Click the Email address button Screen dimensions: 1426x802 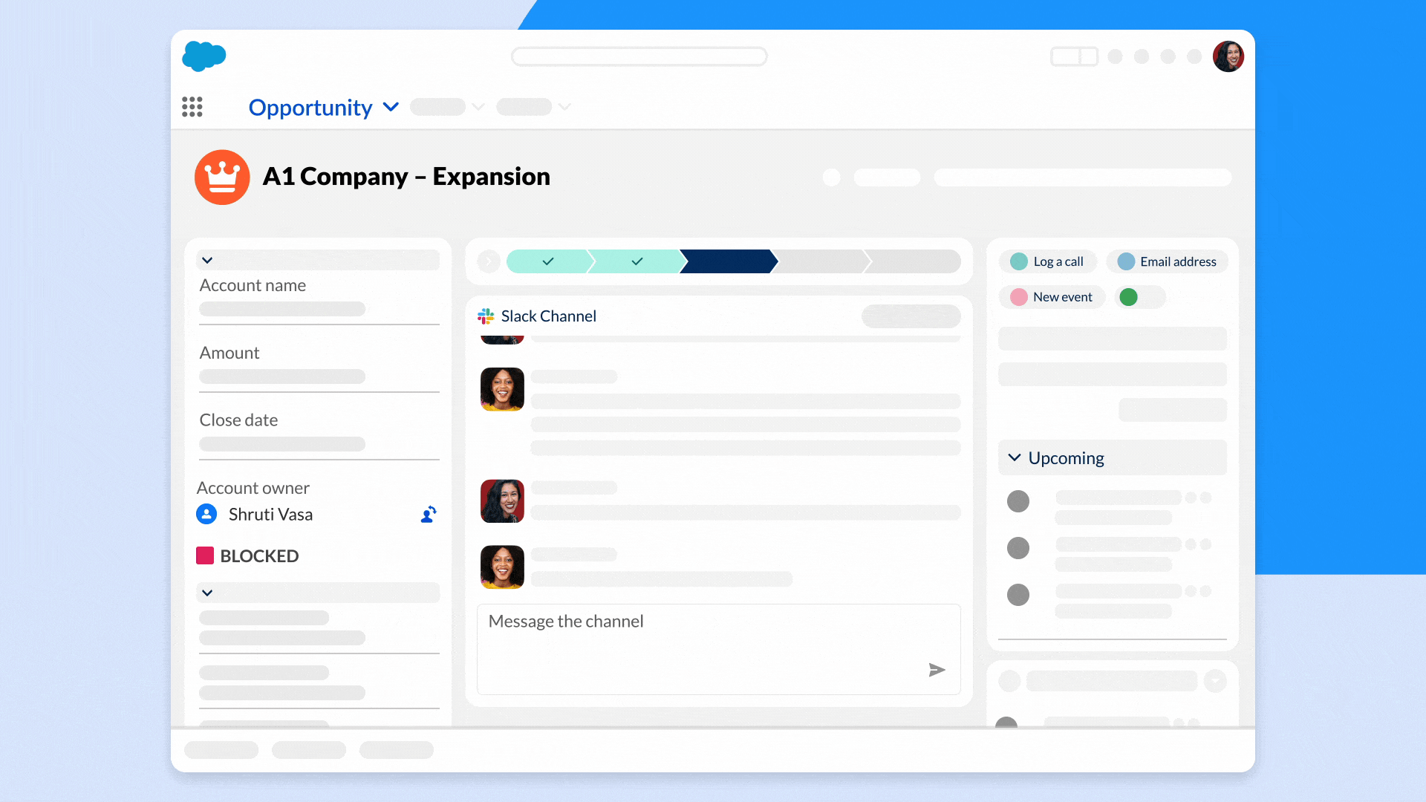pos(1167,261)
